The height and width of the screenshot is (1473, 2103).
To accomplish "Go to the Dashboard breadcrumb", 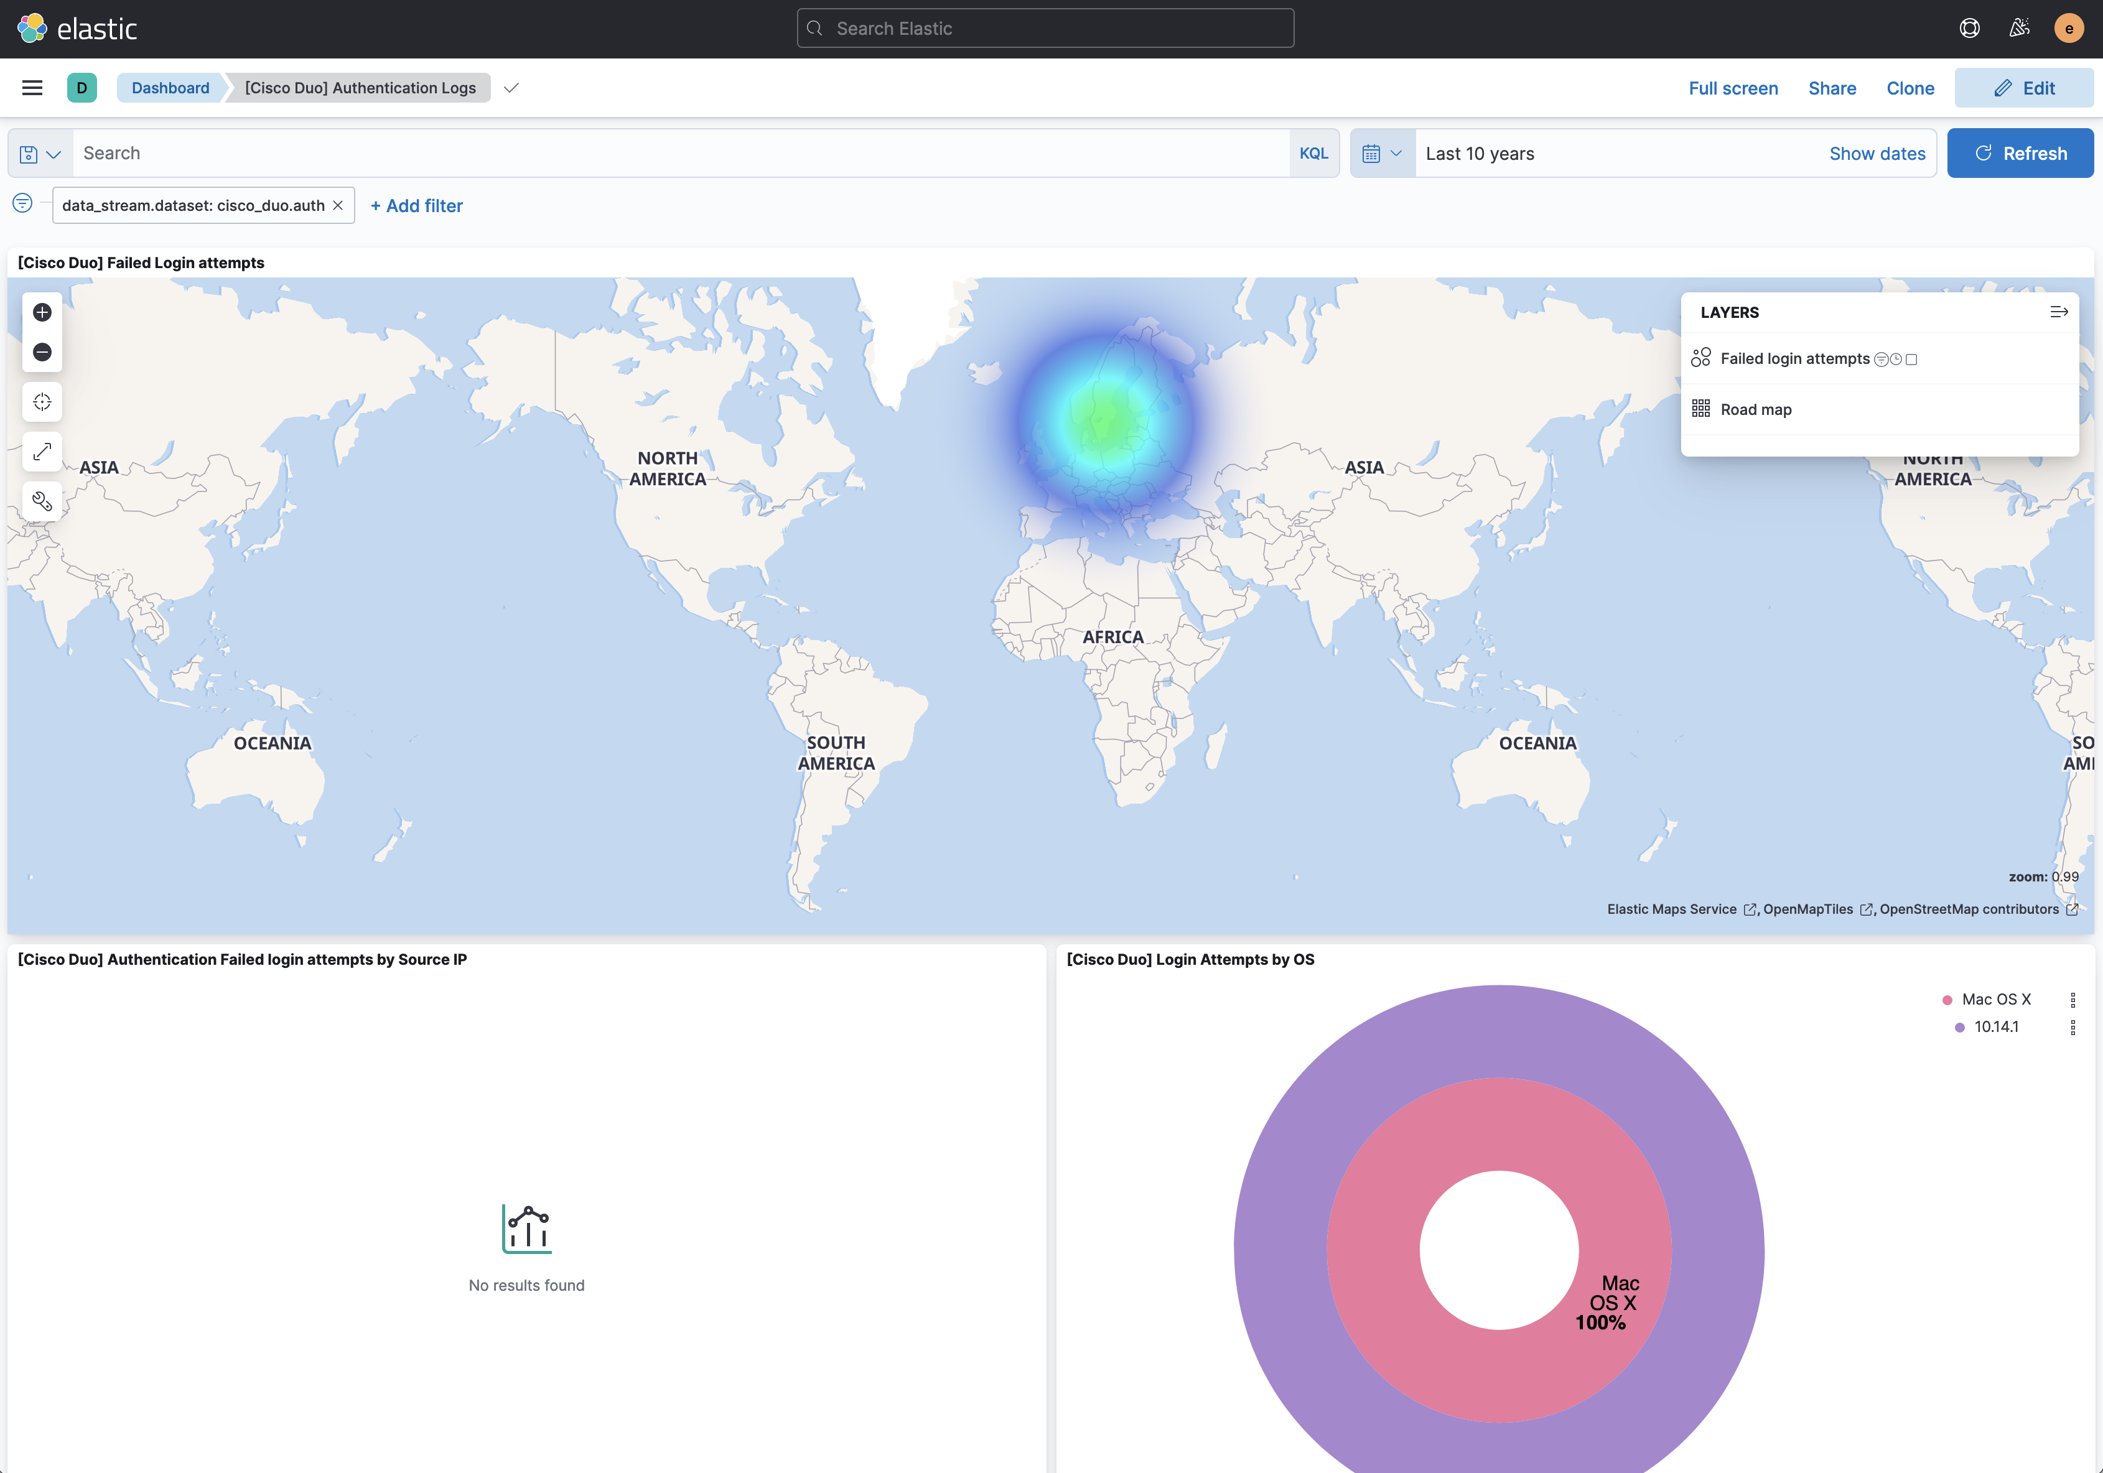I will tap(170, 88).
